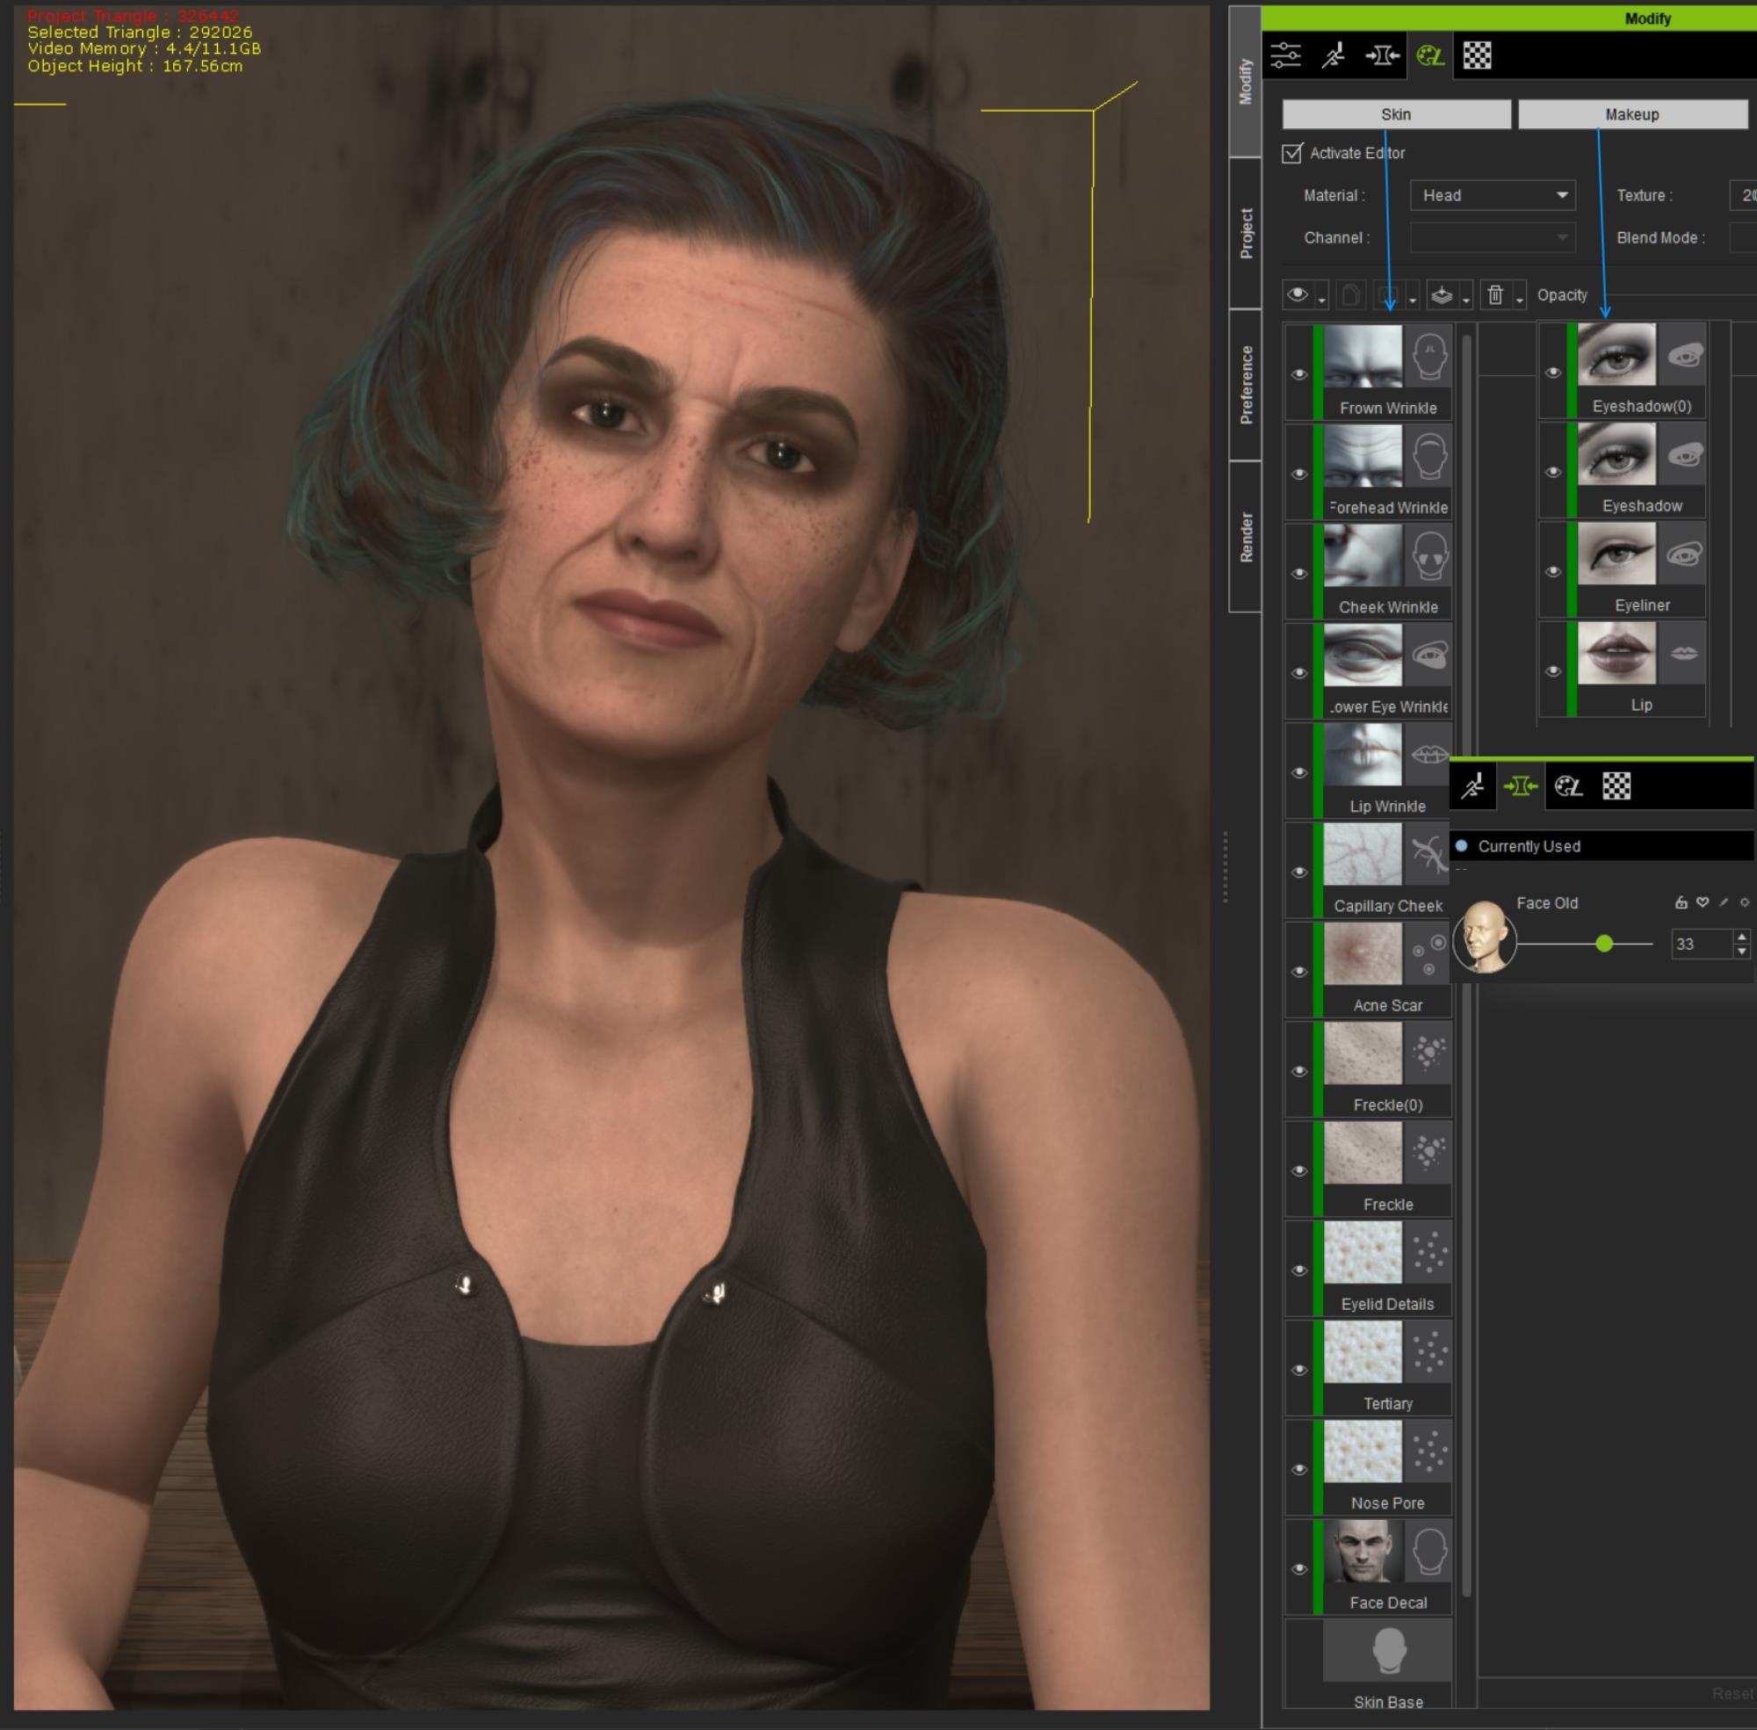Viewport: 1757px width, 1730px height.
Task: Click the lock icon beside Face Old
Action: (1681, 902)
